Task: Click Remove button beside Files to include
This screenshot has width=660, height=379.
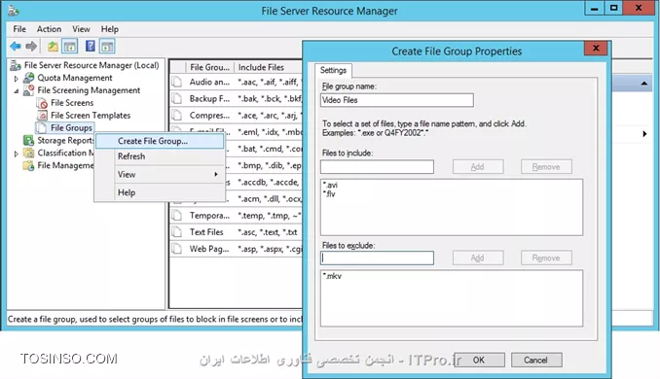Action: 546,167
